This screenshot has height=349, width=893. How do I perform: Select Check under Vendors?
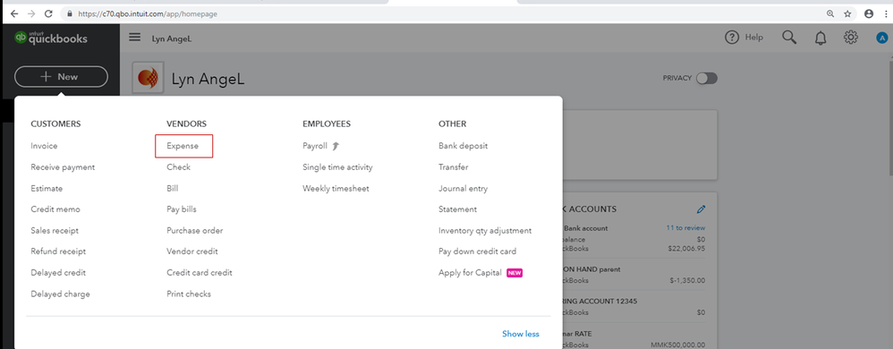point(178,167)
